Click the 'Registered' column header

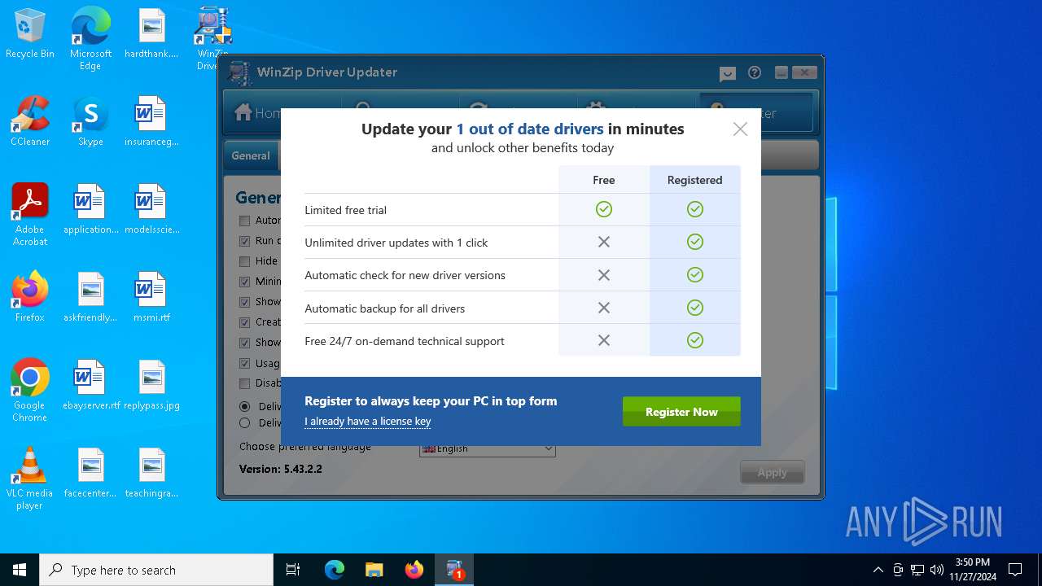tap(694, 180)
